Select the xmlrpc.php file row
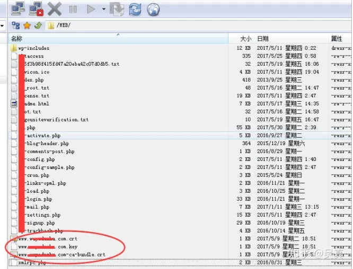Viewport: 353px width, 269px height. pos(33,263)
